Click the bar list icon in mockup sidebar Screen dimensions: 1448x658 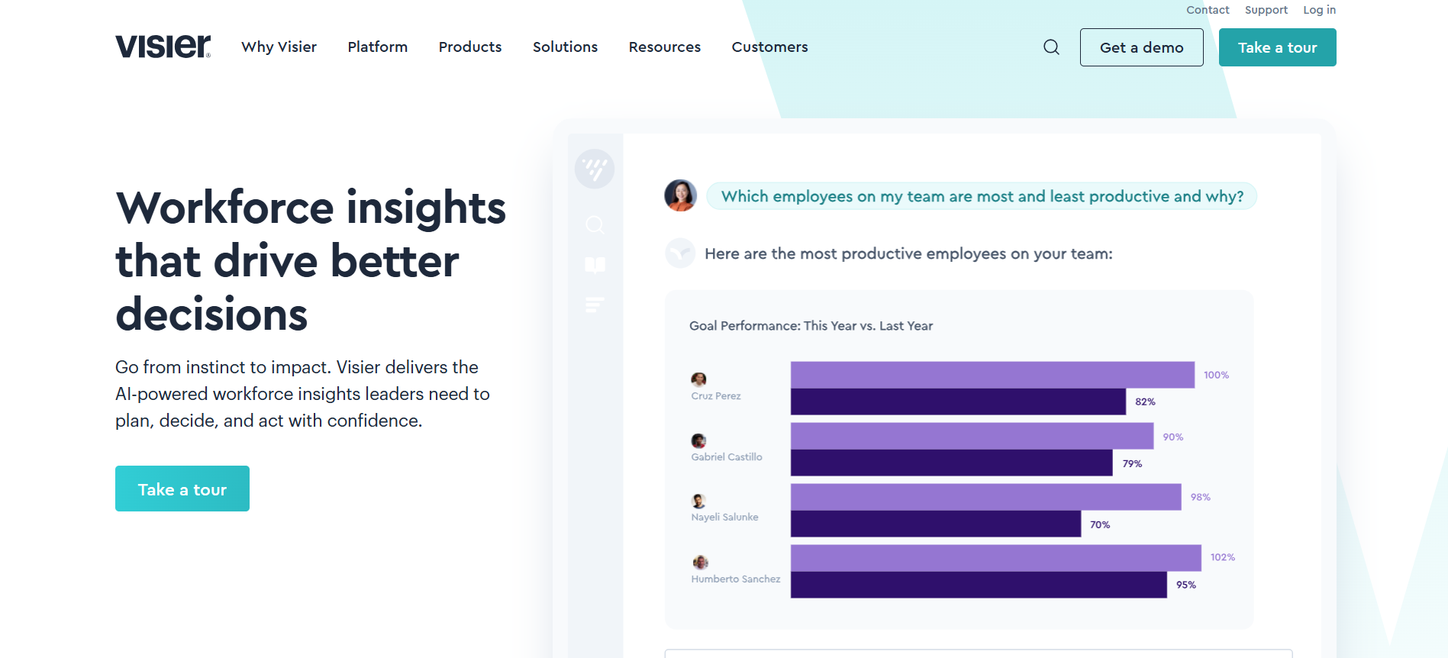click(x=595, y=305)
